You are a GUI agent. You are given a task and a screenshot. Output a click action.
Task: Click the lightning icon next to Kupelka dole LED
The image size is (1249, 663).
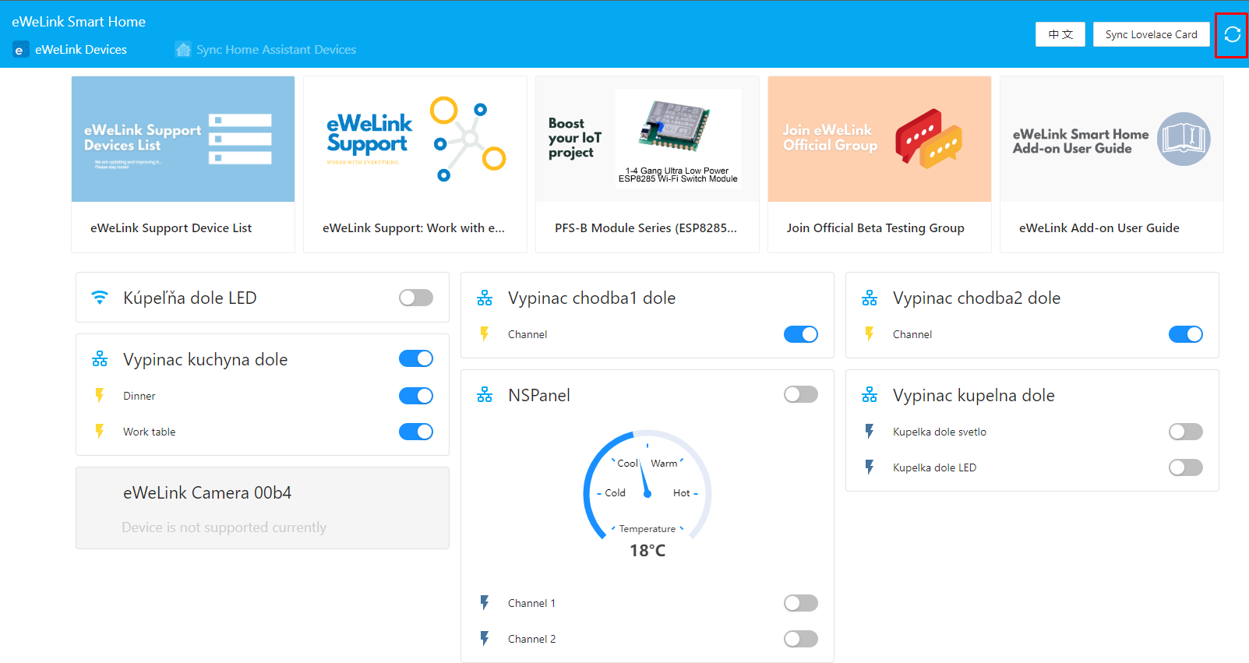[870, 467]
